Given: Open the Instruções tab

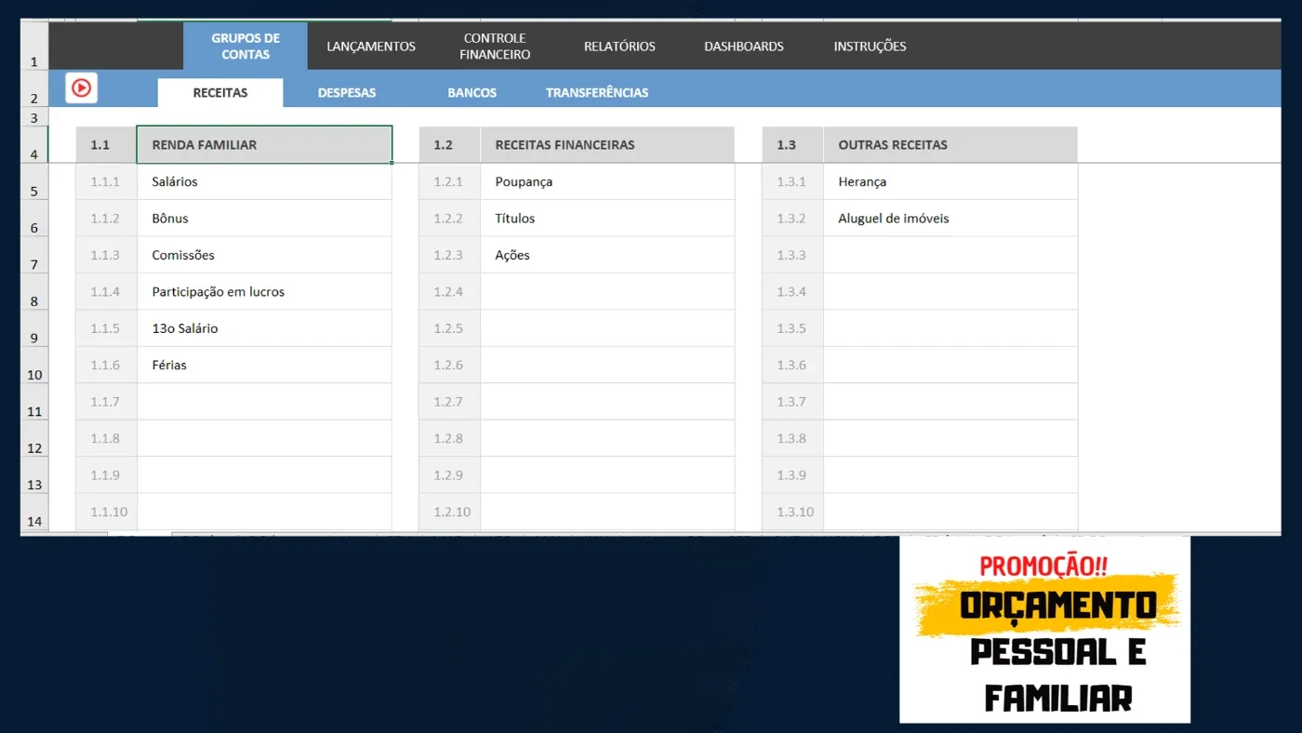Looking at the screenshot, I should click(870, 47).
